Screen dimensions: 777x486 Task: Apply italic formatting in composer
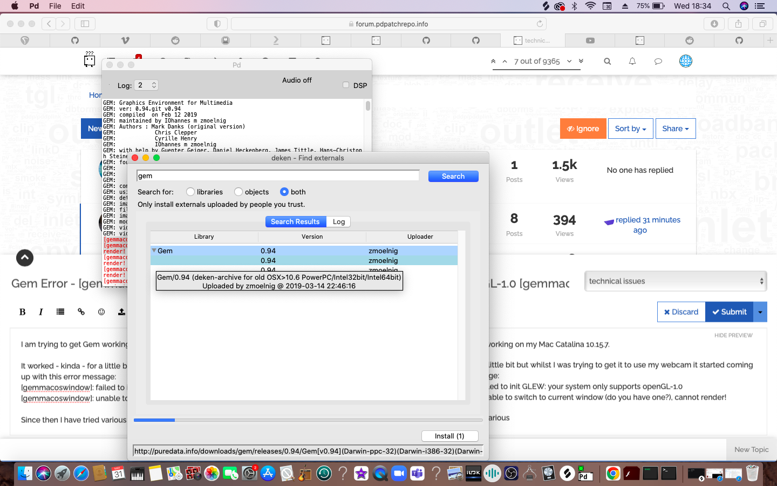coord(41,312)
